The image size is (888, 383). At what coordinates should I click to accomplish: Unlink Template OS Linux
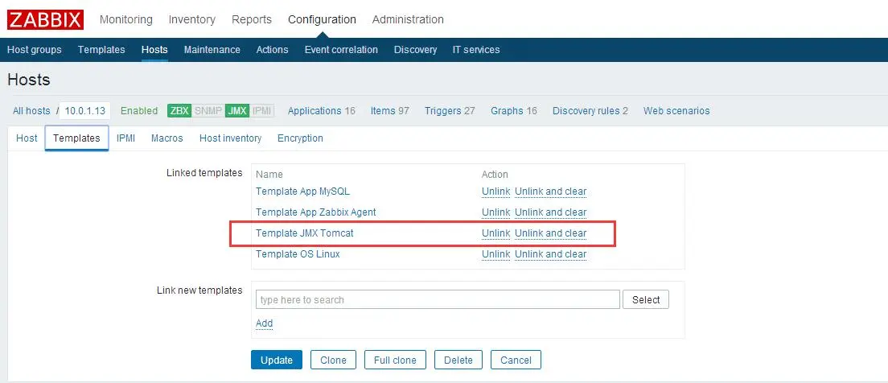(496, 254)
